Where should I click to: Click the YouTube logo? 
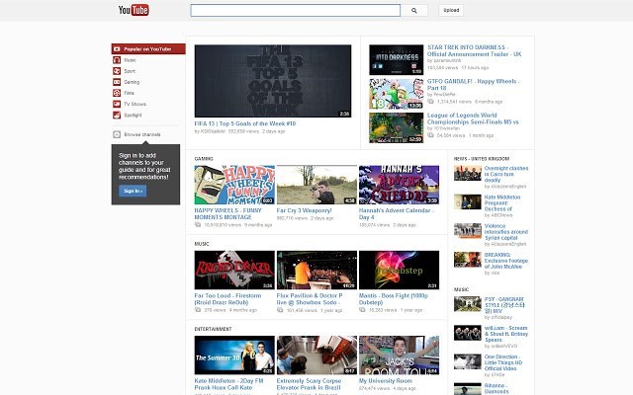click(x=134, y=10)
